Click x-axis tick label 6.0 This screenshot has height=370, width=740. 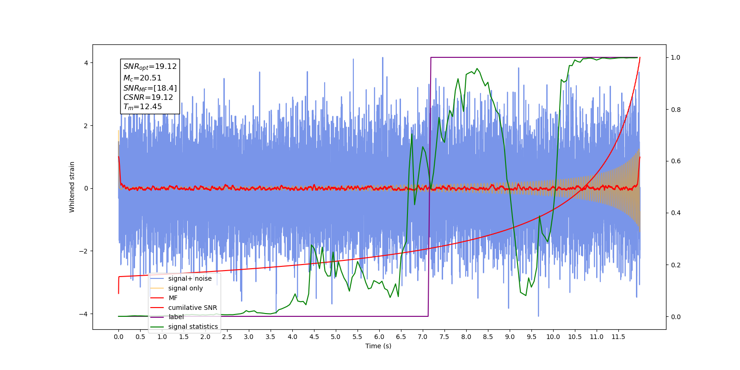(379, 337)
